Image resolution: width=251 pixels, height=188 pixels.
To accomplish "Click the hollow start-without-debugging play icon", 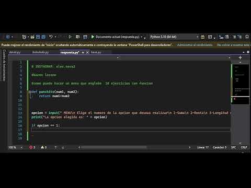I will point(70,37).
